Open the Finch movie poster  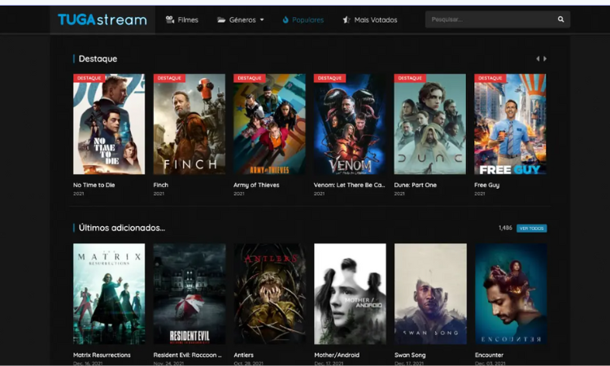(x=189, y=124)
